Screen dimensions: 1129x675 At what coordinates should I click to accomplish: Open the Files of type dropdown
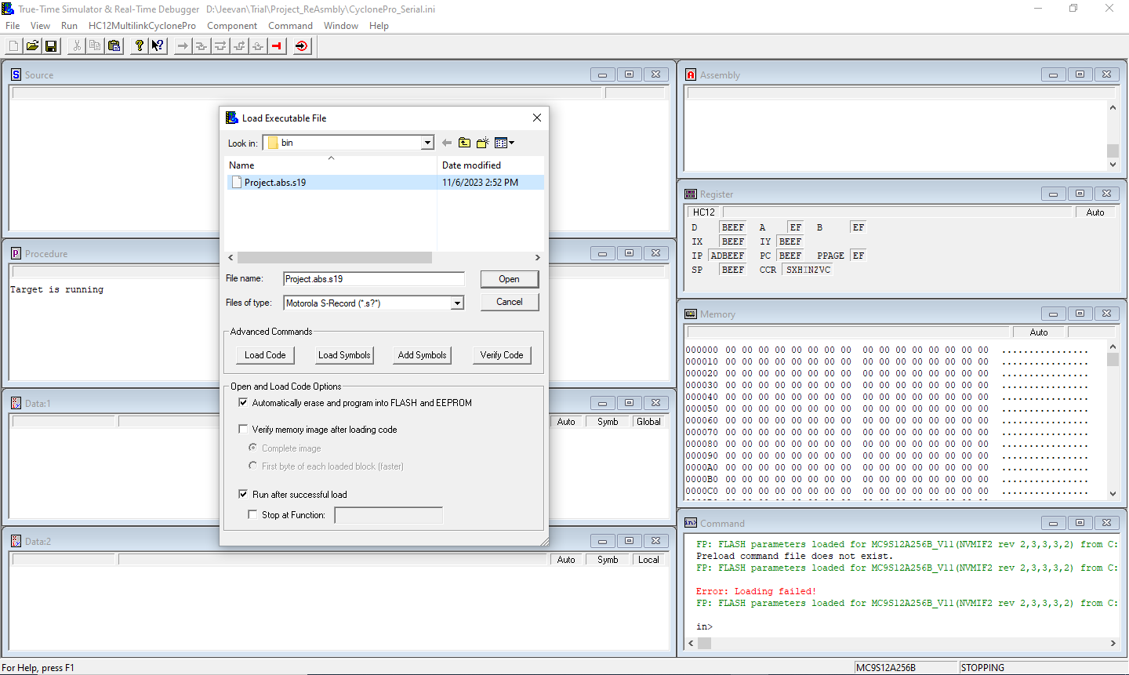click(x=457, y=303)
